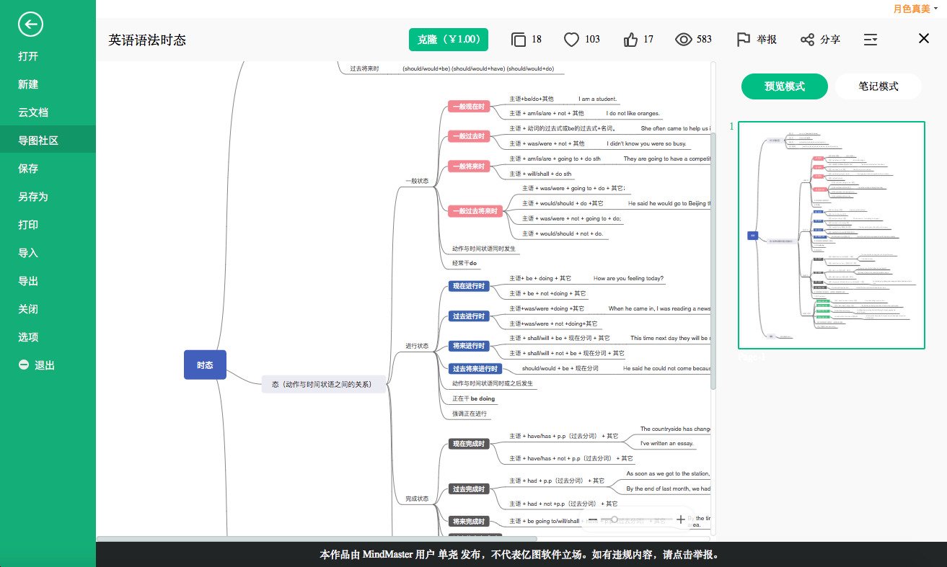
Task: Click the 举报 report label
Action: [767, 40]
